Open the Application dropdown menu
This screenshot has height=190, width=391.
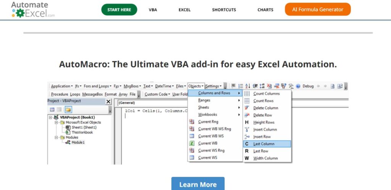coord(62,86)
